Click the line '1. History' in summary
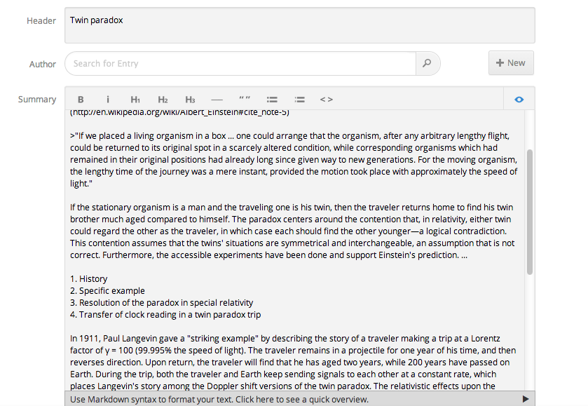Viewport: 588px width, 406px height. pyautogui.click(x=89, y=279)
